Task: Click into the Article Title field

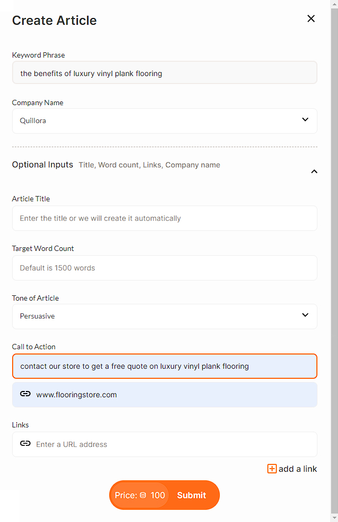Action: click(x=165, y=218)
